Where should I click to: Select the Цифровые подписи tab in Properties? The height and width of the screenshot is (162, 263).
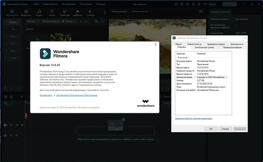(216, 44)
